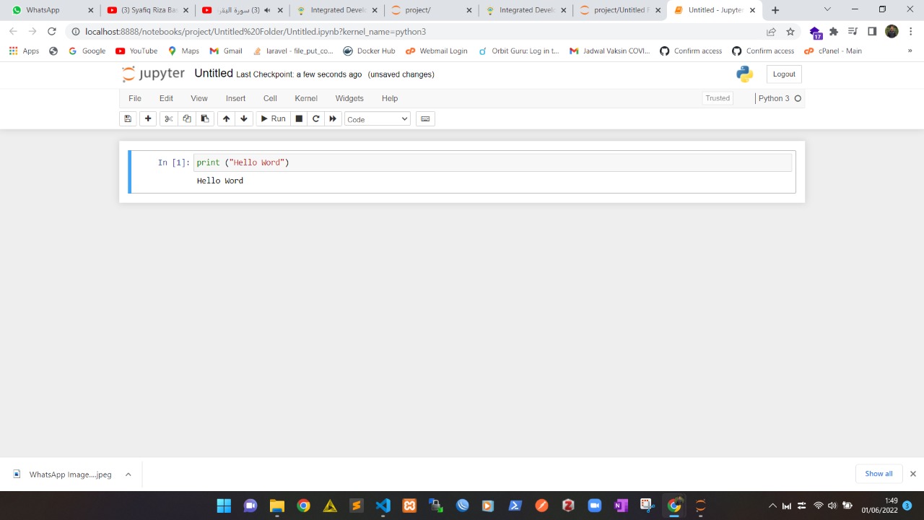Open the Insert menu

[235, 98]
